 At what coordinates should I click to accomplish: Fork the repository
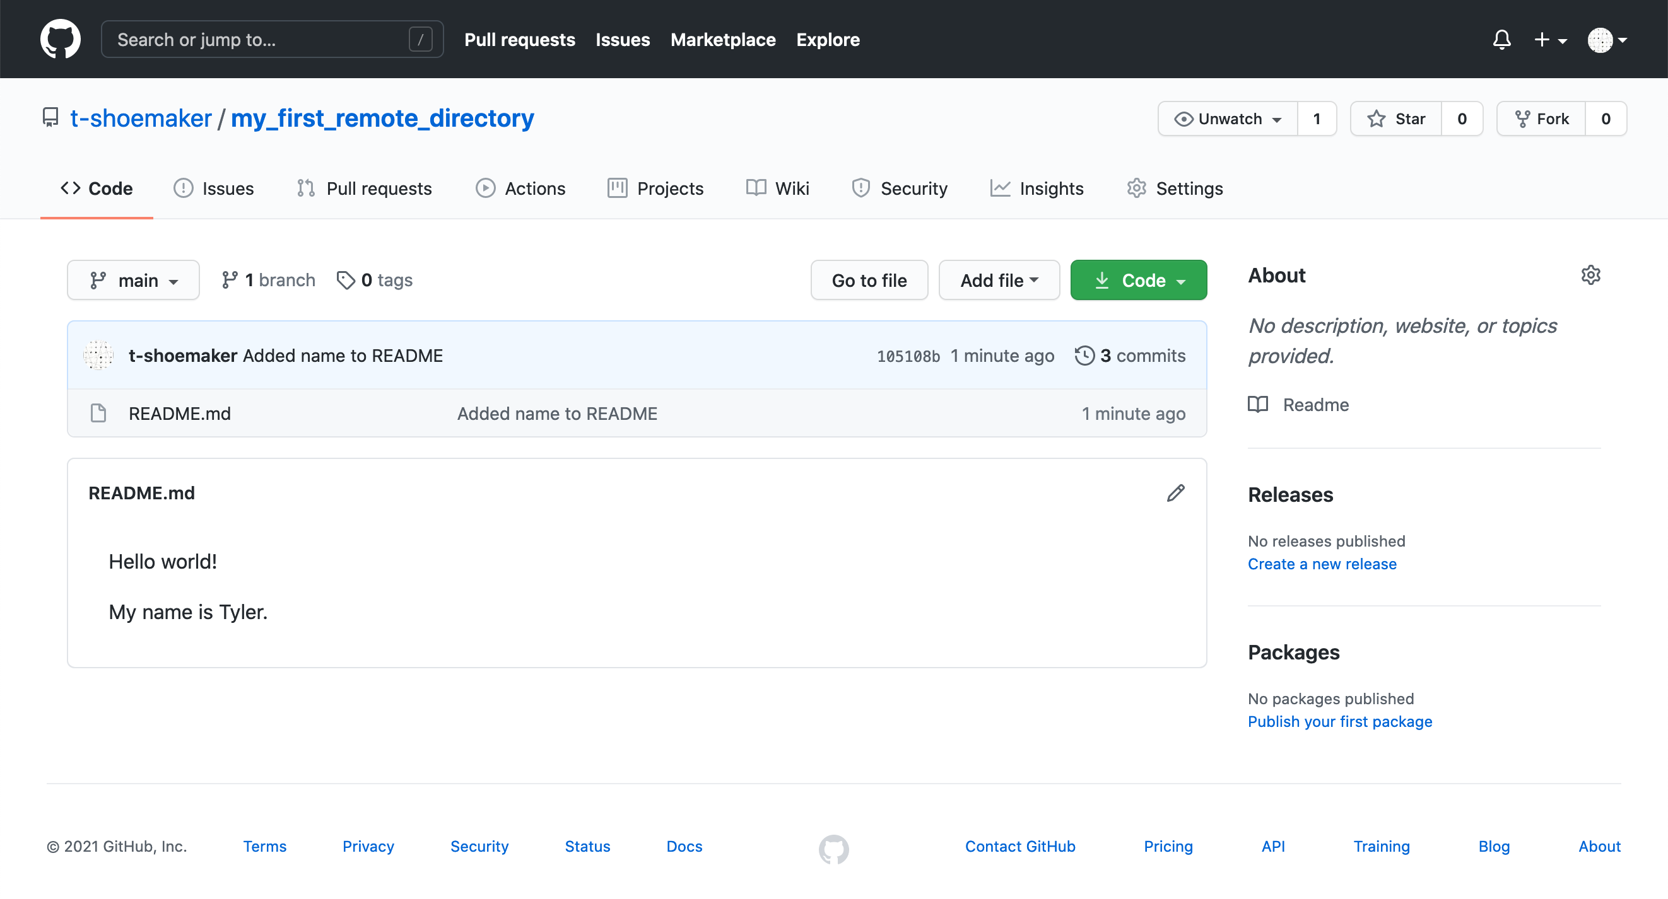point(1541,119)
